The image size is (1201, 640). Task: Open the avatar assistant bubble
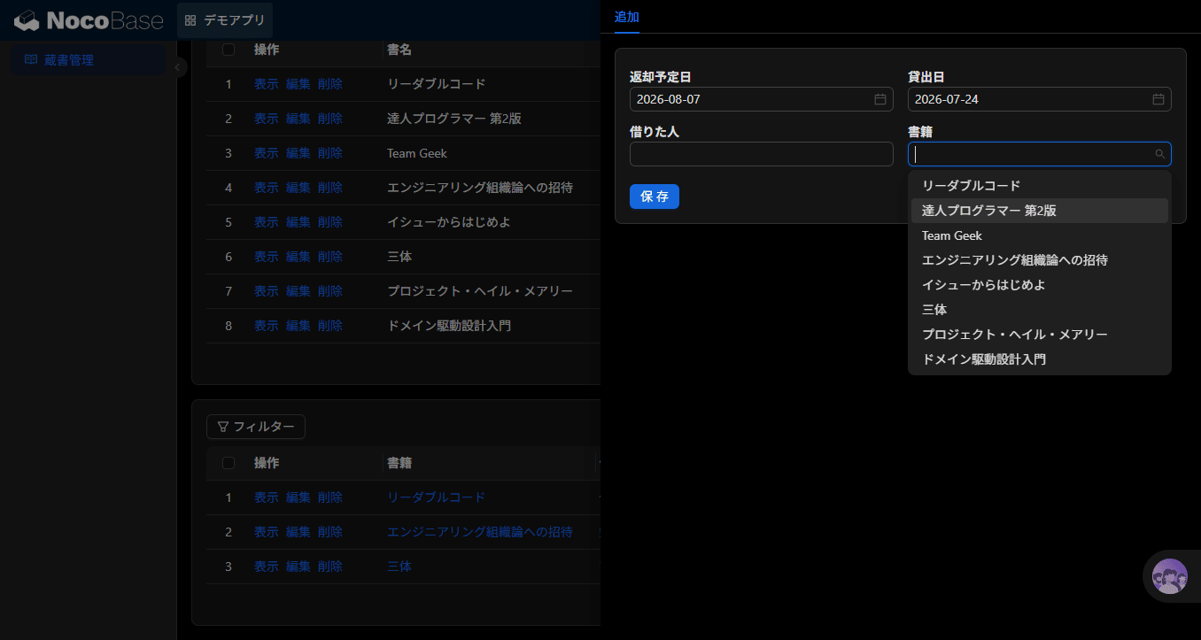(1170, 576)
